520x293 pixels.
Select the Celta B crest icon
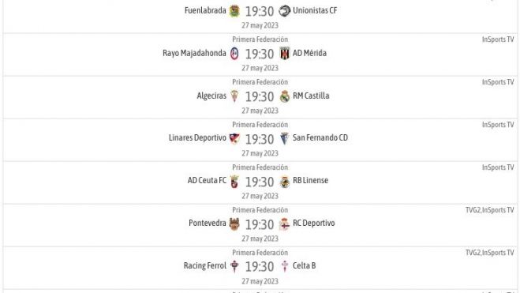pos(285,266)
